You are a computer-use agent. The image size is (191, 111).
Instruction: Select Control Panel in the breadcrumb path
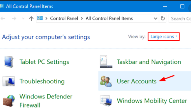coord(64,18)
